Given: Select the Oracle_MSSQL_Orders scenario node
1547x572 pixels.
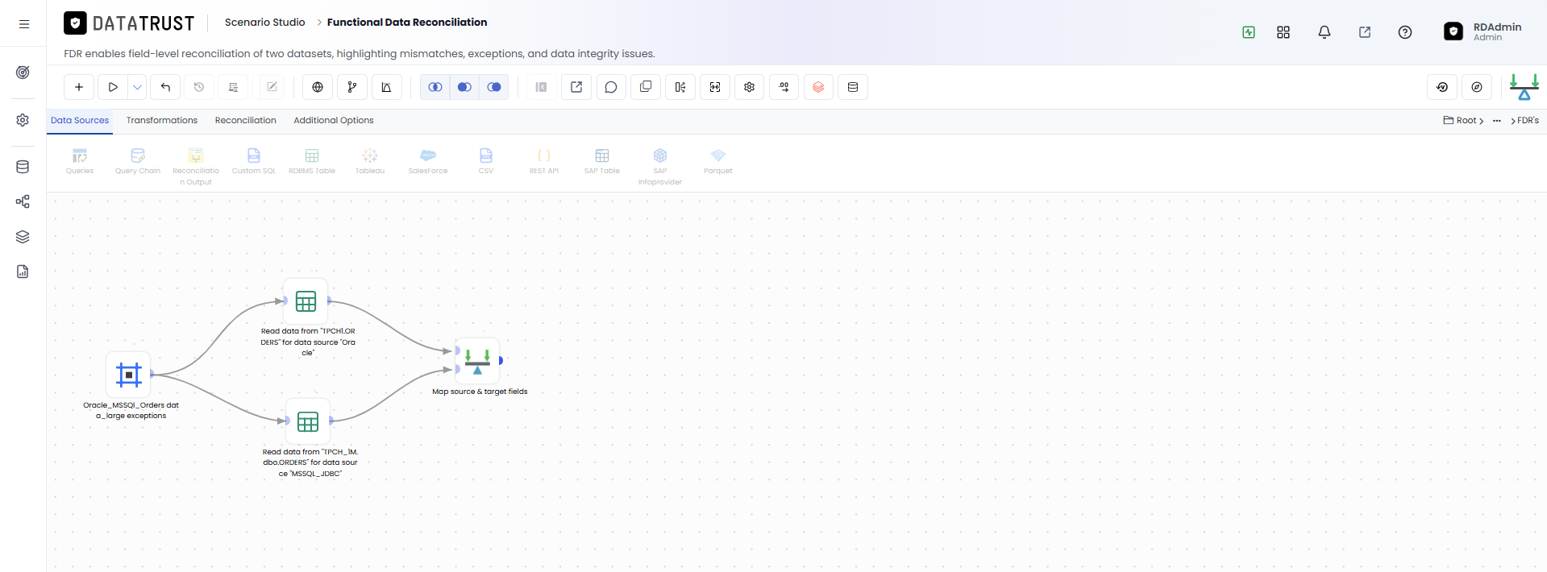Looking at the screenshot, I should click(x=129, y=375).
